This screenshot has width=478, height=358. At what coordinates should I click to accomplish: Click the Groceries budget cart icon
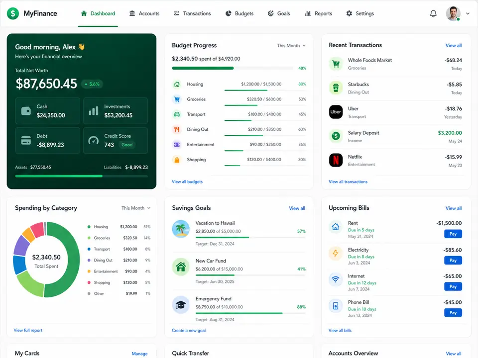click(177, 99)
